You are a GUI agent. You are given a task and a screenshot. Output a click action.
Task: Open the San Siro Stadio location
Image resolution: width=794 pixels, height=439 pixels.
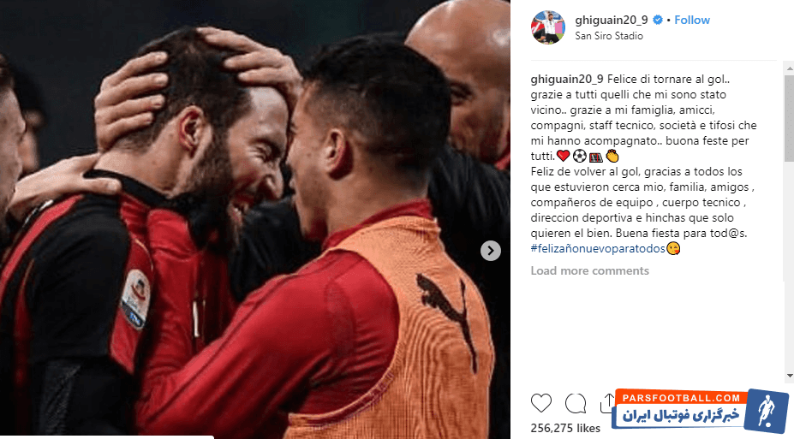[x=609, y=36]
